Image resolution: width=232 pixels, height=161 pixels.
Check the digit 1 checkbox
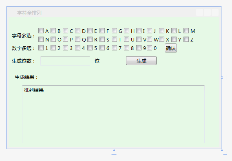point(41,48)
